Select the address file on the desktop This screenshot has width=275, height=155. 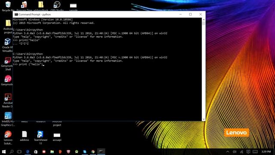click(x=24, y=136)
